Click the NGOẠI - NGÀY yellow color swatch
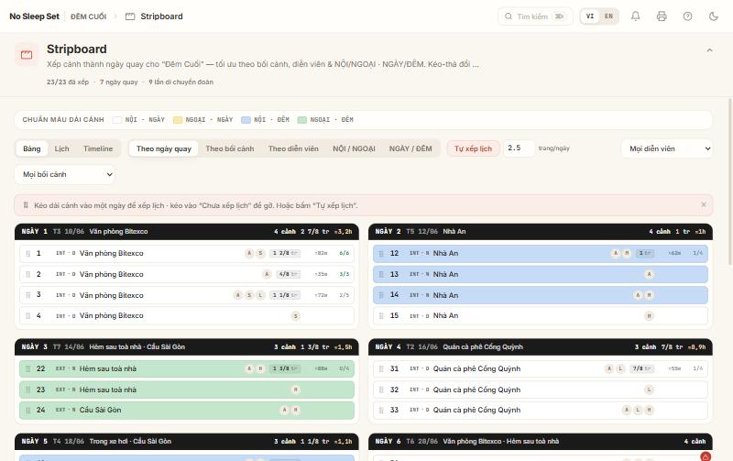Viewport: 733px width, 461px height. click(178, 120)
